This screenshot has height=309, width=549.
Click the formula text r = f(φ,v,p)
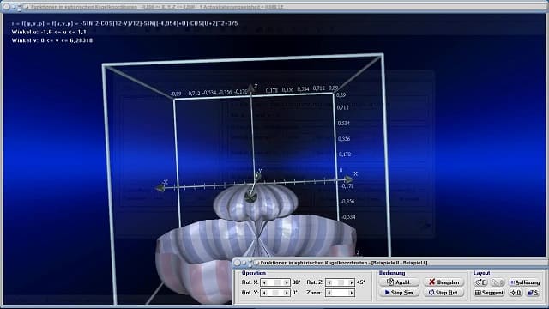point(124,23)
